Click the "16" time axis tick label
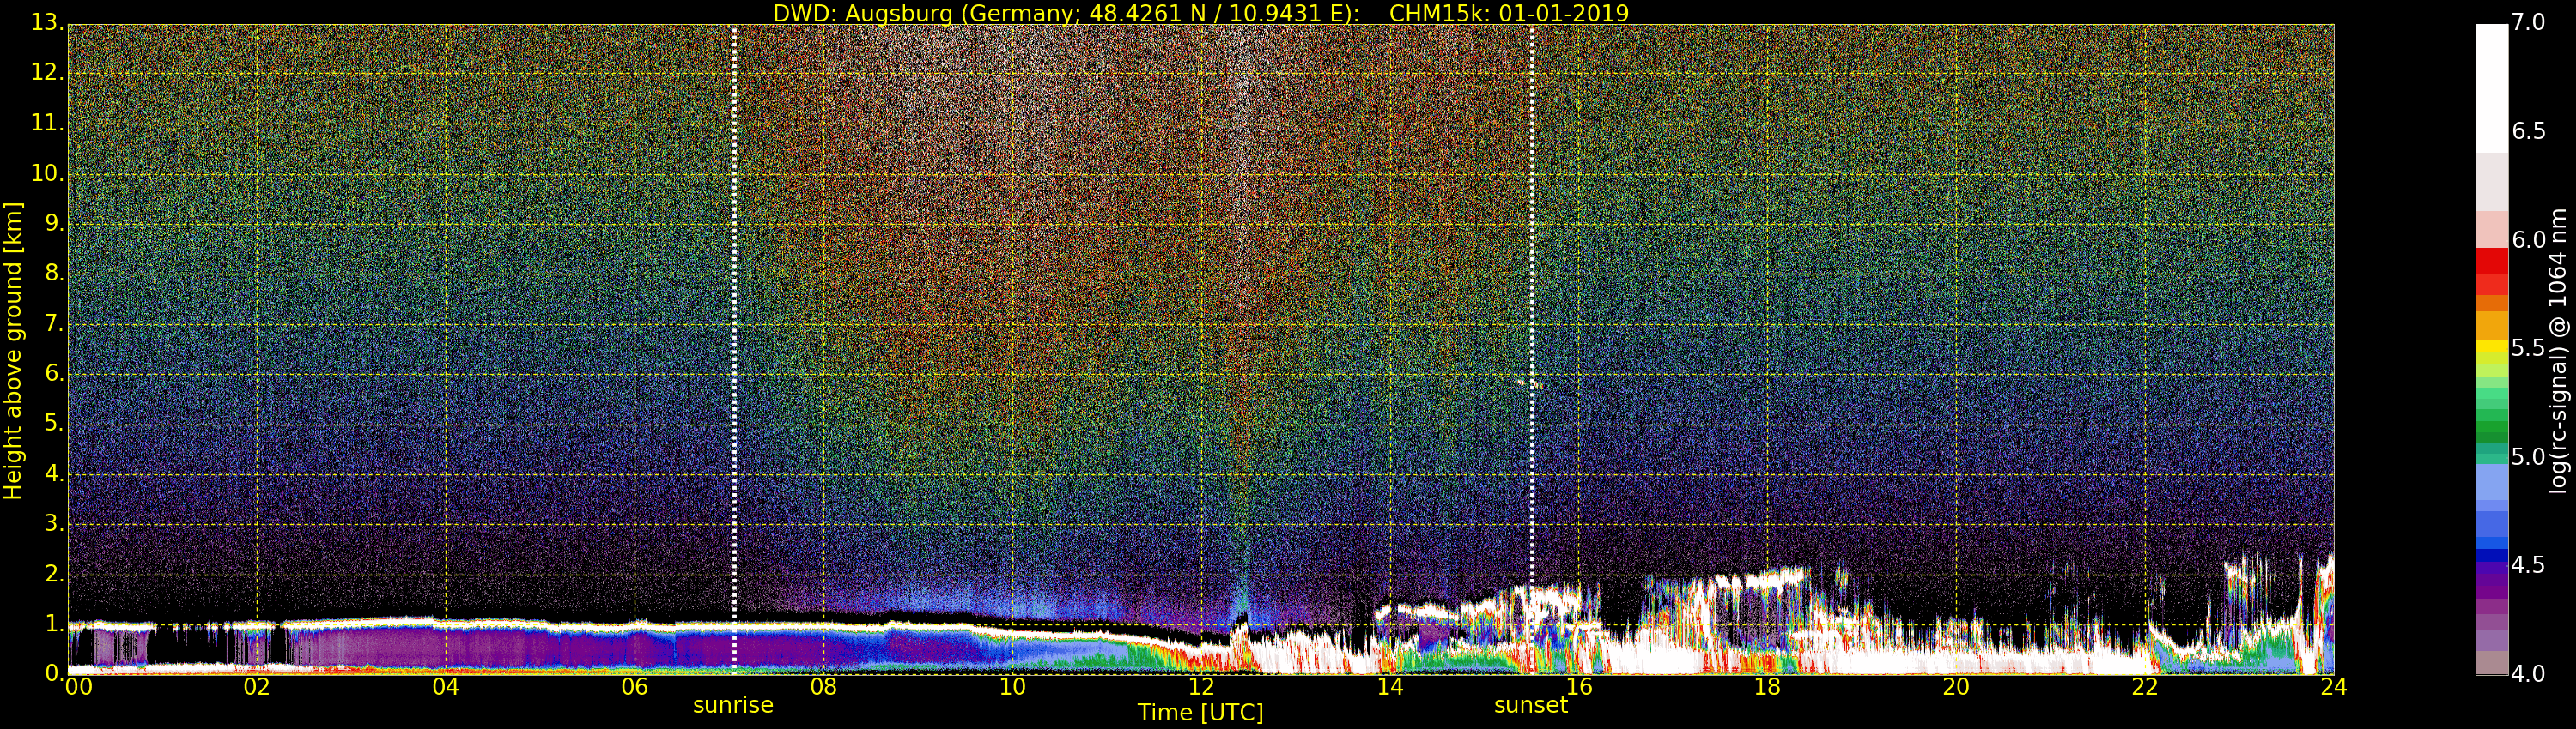This screenshot has width=2576, height=729. pyautogui.click(x=1580, y=687)
